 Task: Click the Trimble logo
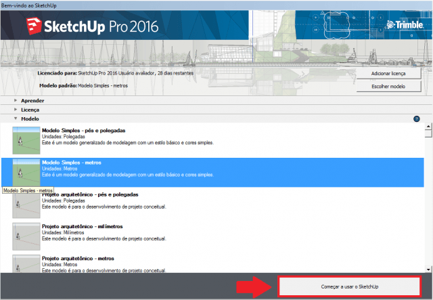(x=405, y=25)
